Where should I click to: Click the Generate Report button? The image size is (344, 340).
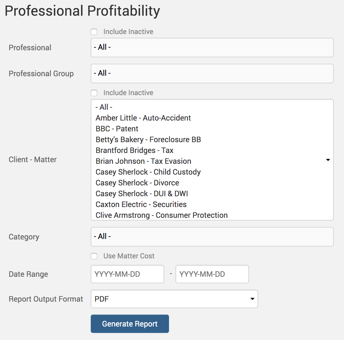pos(130,324)
